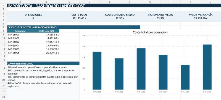
Task: Click instruction line about pestaña Operaciones
Action: pos(37,67)
